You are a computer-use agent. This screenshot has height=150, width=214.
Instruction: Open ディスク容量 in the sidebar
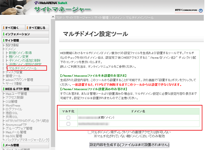14,72
